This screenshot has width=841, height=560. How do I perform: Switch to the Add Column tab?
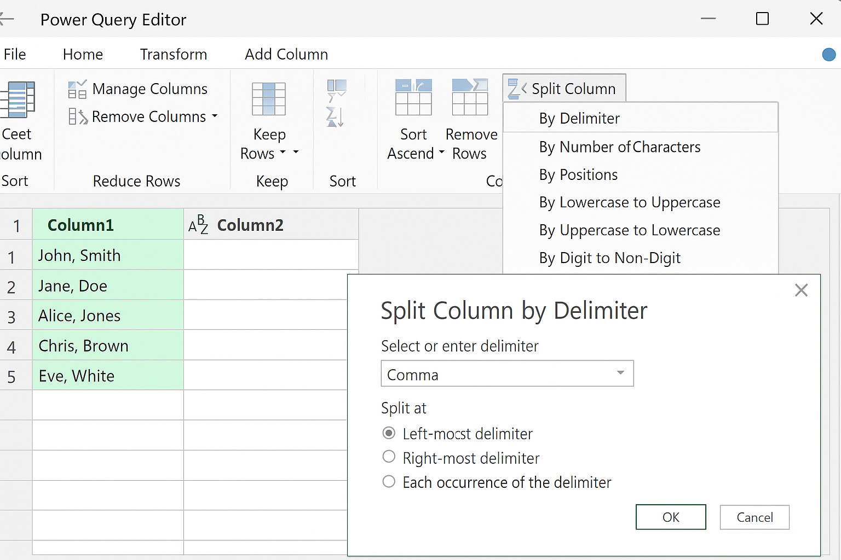click(x=286, y=55)
